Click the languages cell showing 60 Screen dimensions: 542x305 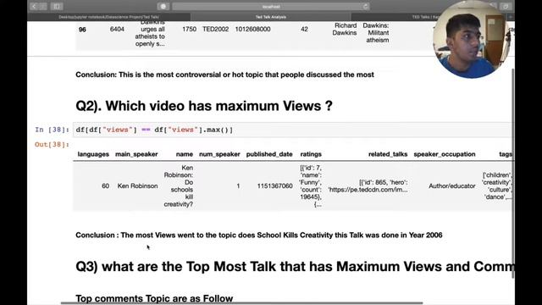(x=105, y=186)
